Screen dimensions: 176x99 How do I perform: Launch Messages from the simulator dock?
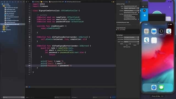(x=161, y=87)
